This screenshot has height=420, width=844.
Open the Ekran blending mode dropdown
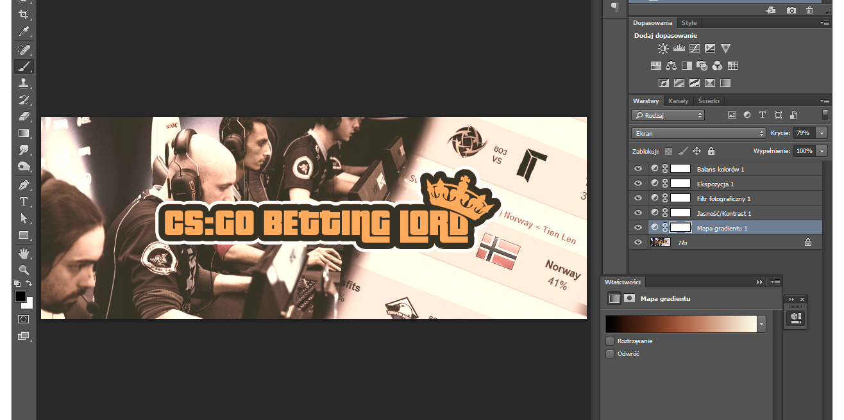tap(698, 133)
